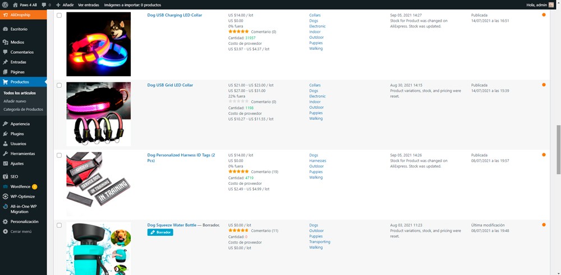Open Harnesses category link
This screenshot has width=561, height=275.
coord(318,161)
